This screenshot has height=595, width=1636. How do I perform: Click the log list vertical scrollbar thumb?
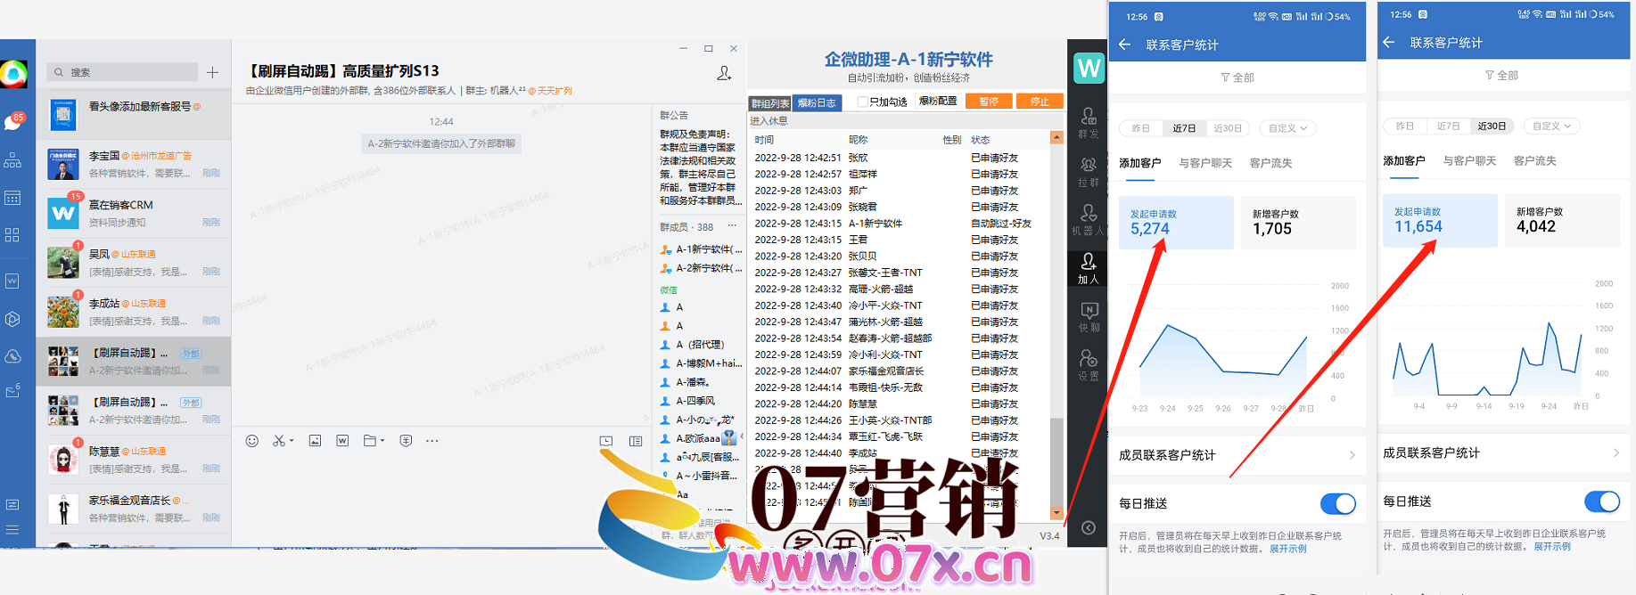[1056, 461]
